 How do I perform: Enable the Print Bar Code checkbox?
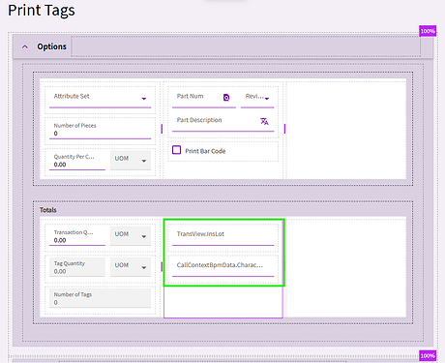coord(176,150)
